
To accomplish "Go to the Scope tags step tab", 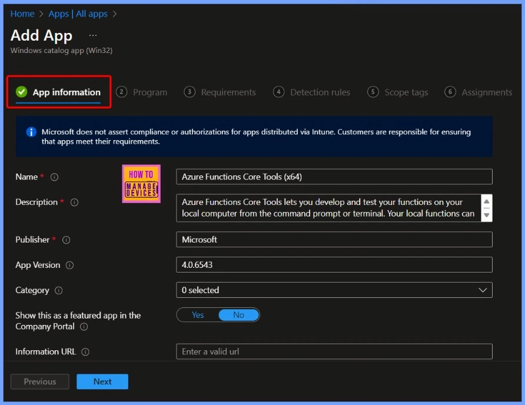I will pyautogui.click(x=398, y=92).
